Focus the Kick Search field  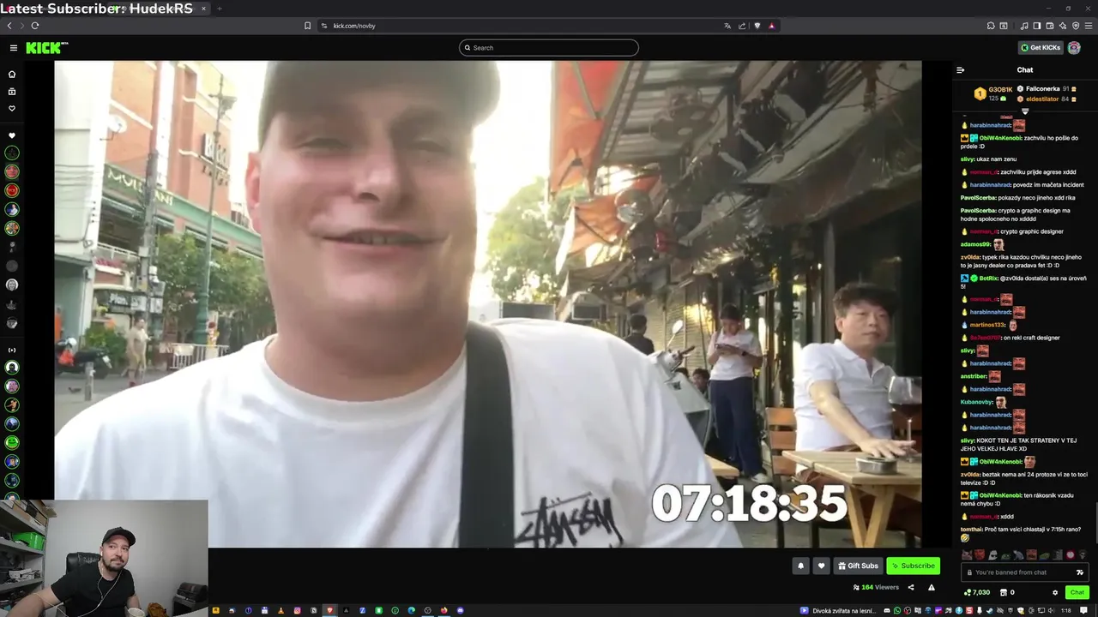549,48
